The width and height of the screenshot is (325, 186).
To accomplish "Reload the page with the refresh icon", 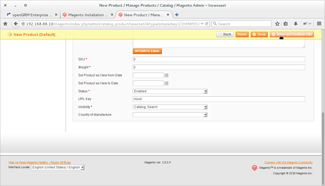I will pos(207,24).
